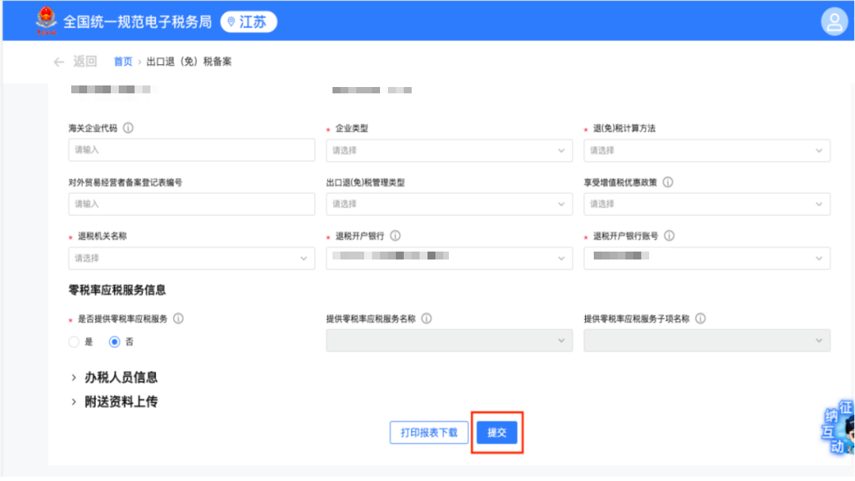
Task: Click the 提交 submit button
Action: tap(496, 433)
